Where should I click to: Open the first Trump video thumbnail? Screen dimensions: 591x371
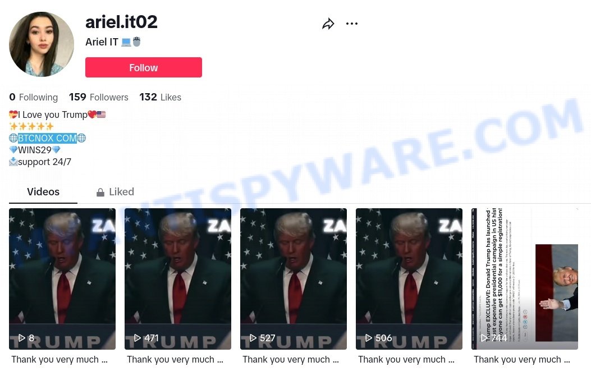tap(62, 278)
